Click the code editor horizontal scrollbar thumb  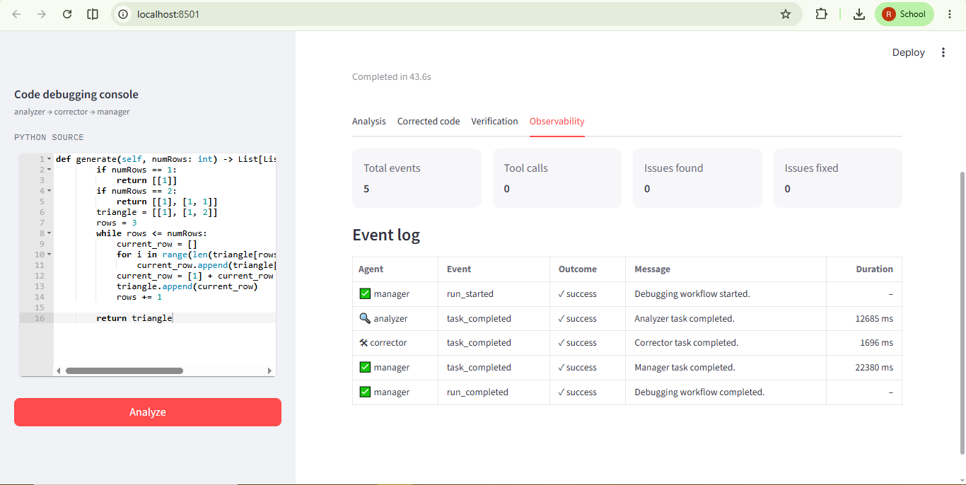[x=124, y=370]
